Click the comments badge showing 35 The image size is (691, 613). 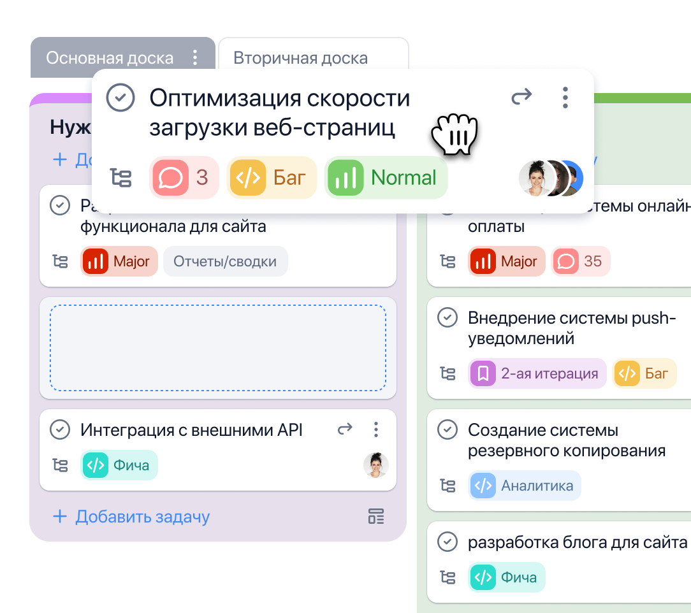tap(580, 261)
